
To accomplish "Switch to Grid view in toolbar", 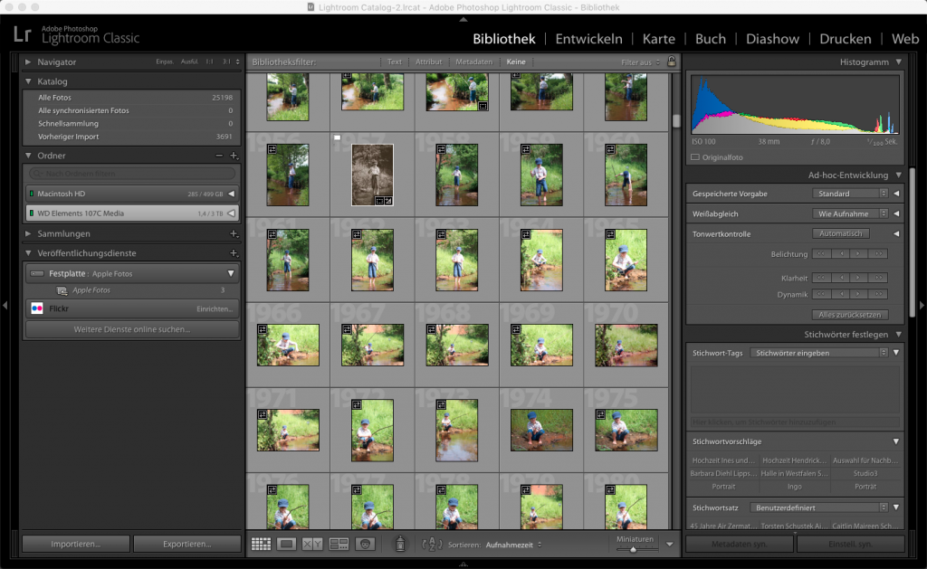I will tap(262, 544).
